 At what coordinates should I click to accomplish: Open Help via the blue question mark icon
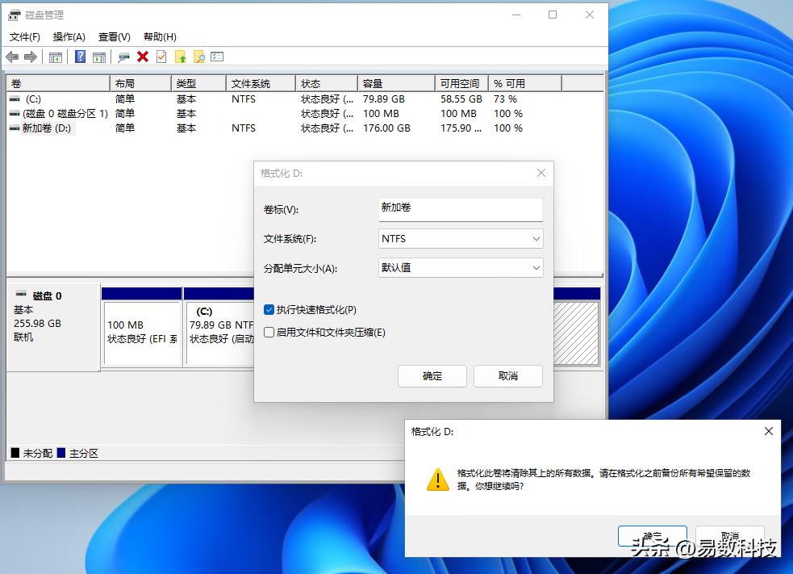point(81,57)
